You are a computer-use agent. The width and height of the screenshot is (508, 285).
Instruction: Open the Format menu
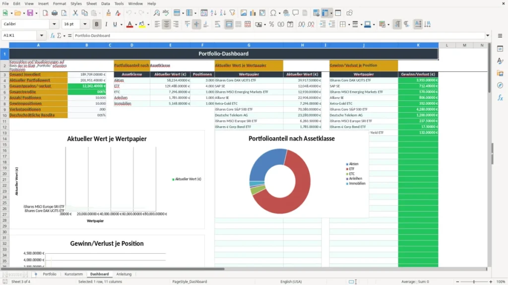click(60, 3)
